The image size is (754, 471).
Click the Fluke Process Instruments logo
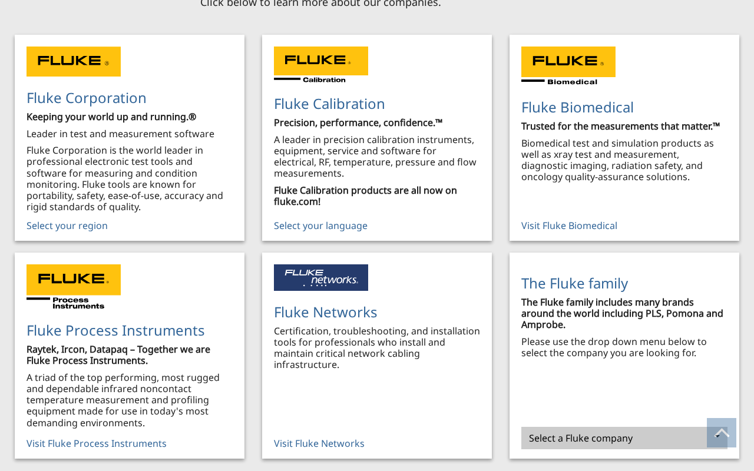74,287
